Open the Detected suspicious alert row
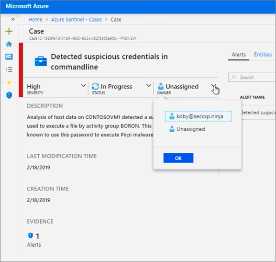 point(258,113)
